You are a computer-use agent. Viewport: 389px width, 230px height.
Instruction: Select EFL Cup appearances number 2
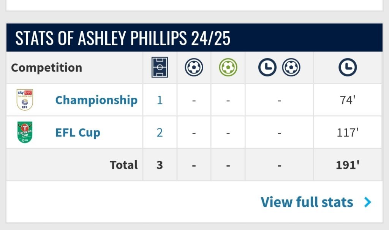click(160, 133)
